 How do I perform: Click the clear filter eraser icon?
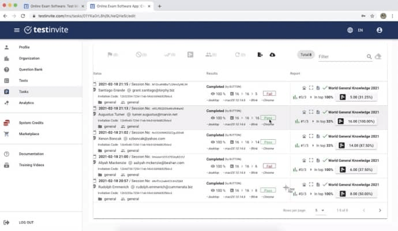378,57
